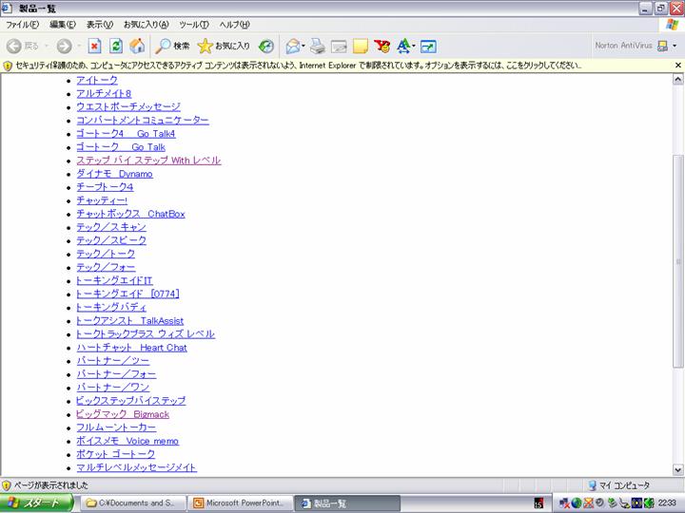Screen dimensions: 685x513
Task: Click the マイ コンピュータ zone in status bar
Action: point(618,485)
